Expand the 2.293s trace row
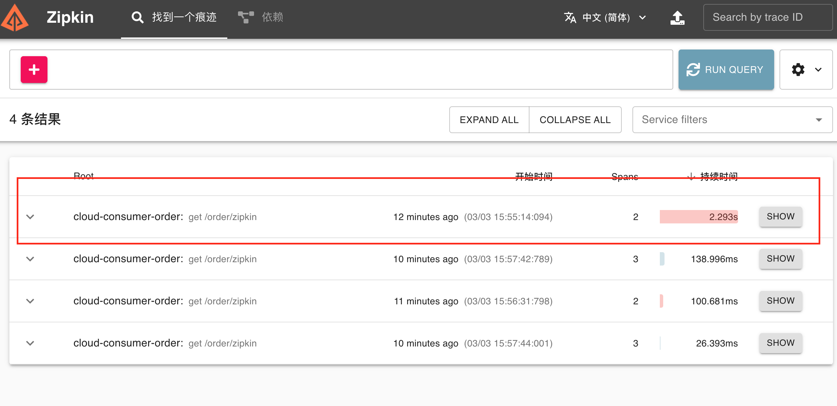This screenshot has width=837, height=406. (30, 217)
